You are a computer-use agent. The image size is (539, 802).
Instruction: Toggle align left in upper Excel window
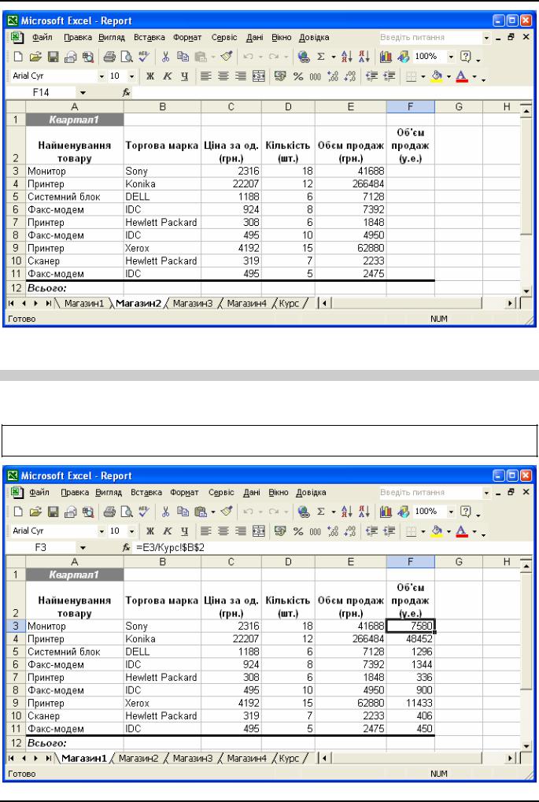coord(205,76)
